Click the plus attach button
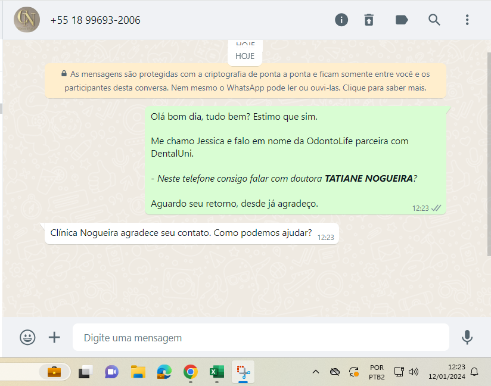Image resolution: width=491 pixels, height=386 pixels. 54,337
